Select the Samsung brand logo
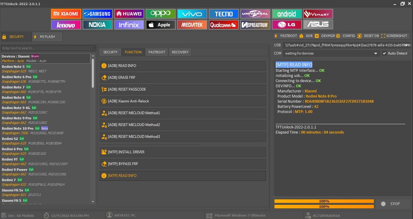The image size is (413, 219). pos(97,14)
